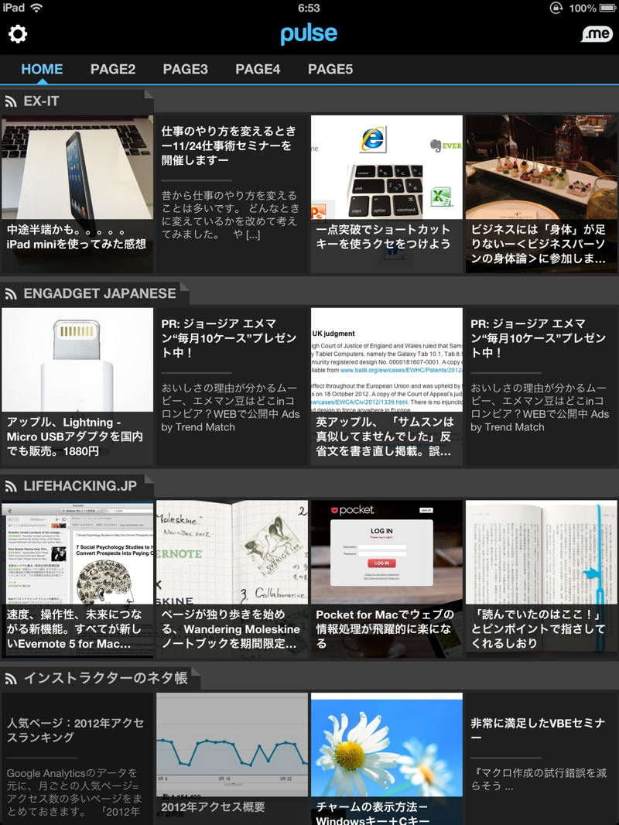This screenshot has height=825, width=619.
Task: Open the PAGE5 tab
Action: (330, 70)
